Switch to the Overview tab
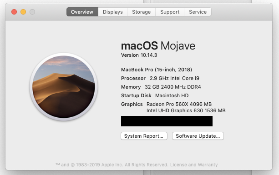Viewport: 279px width, 175px height. pos(82,12)
